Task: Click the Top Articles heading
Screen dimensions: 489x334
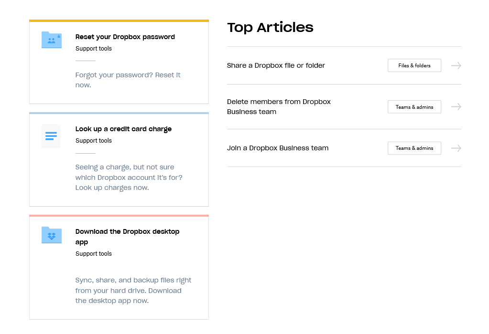Action: click(270, 28)
